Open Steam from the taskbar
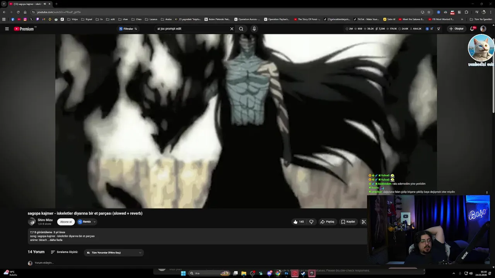The image size is (495, 278). tap(303, 273)
